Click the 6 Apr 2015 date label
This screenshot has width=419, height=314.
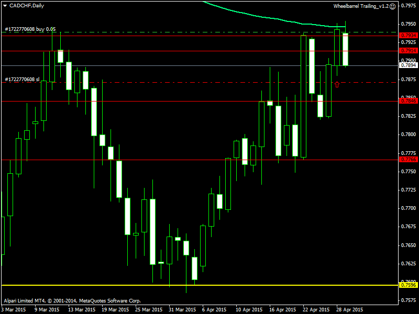click(214, 310)
